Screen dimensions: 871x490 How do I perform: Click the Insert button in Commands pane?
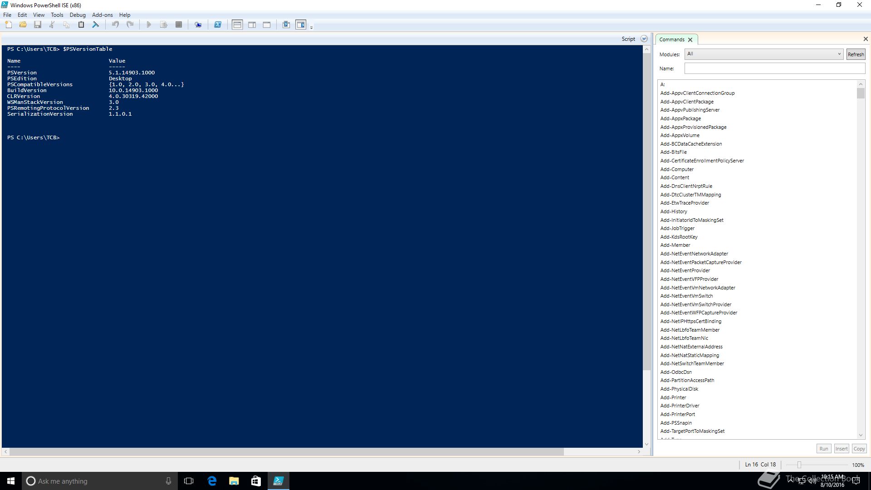pyautogui.click(x=842, y=449)
